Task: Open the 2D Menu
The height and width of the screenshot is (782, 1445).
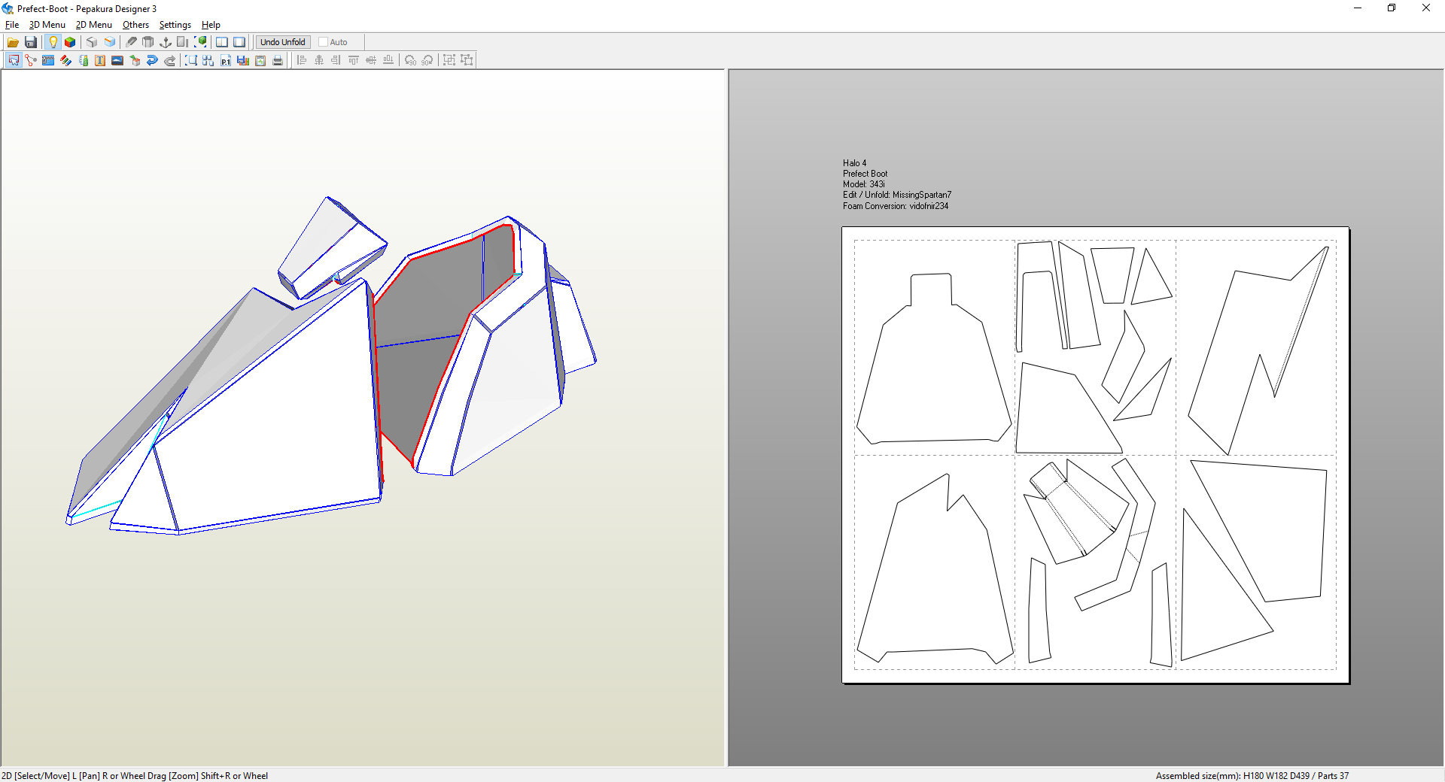Action: pos(94,25)
